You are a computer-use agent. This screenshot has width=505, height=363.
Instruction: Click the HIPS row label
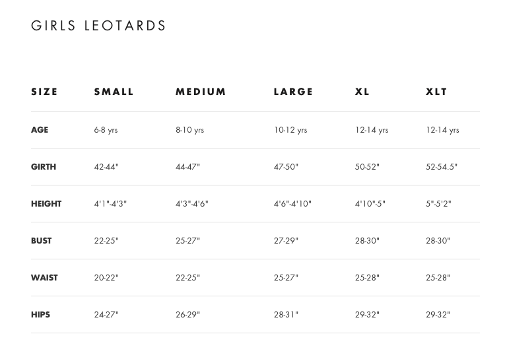[x=40, y=315]
